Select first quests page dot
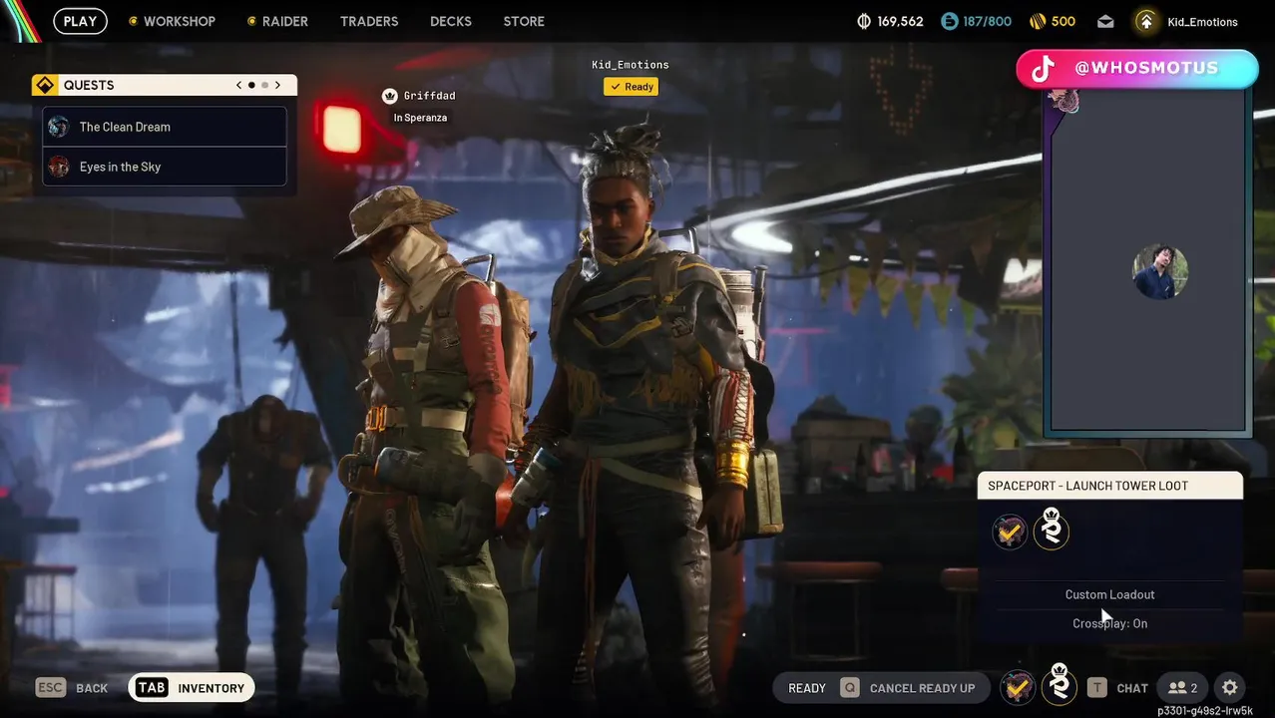 251,85
